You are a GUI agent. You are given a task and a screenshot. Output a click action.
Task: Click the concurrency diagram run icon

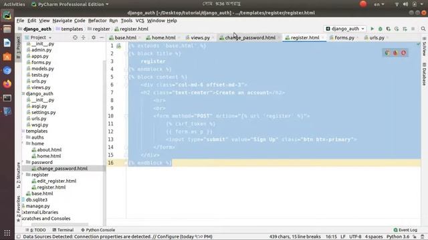click(405, 29)
